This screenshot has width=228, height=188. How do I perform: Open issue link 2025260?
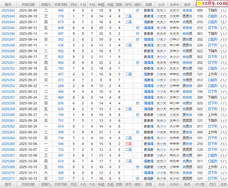pyautogui.click(x=8, y=115)
